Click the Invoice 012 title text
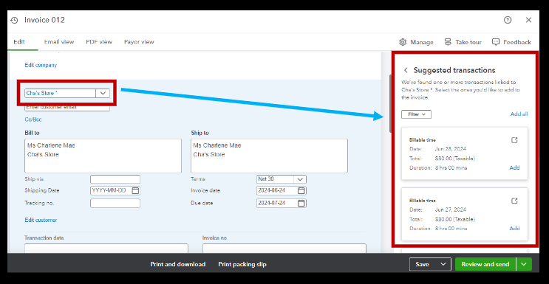The width and height of the screenshot is (549, 284). pyautogui.click(x=44, y=20)
